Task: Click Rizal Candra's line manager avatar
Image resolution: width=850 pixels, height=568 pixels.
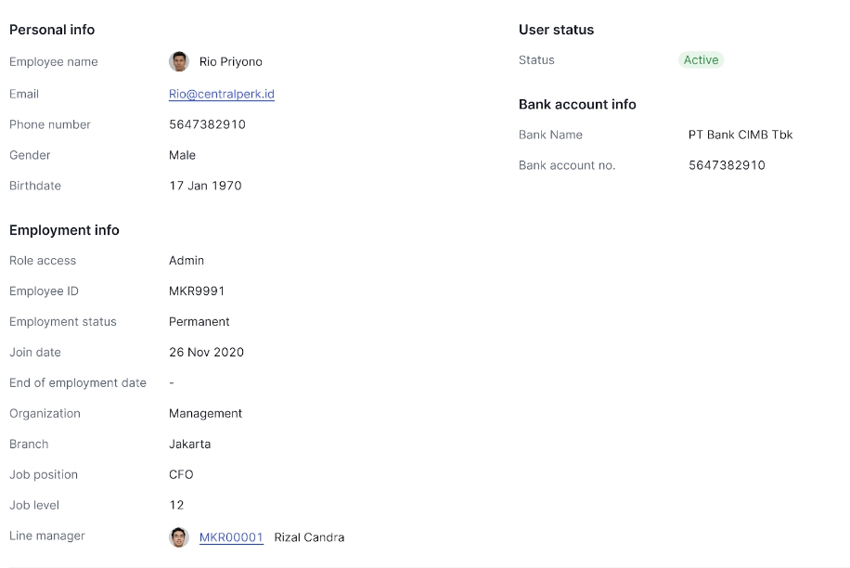Action: [179, 536]
